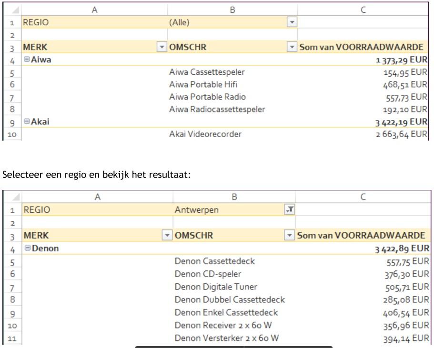434x348 pixels.
Task: Open MERK dropdown in Antwerpen pivot table
Action: [167, 235]
